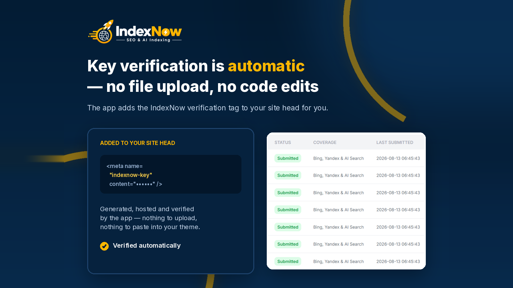This screenshot has height=288, width=513.
Task: Click the Submitted badge in the fourth table row
Action: [x=288, y=210]
